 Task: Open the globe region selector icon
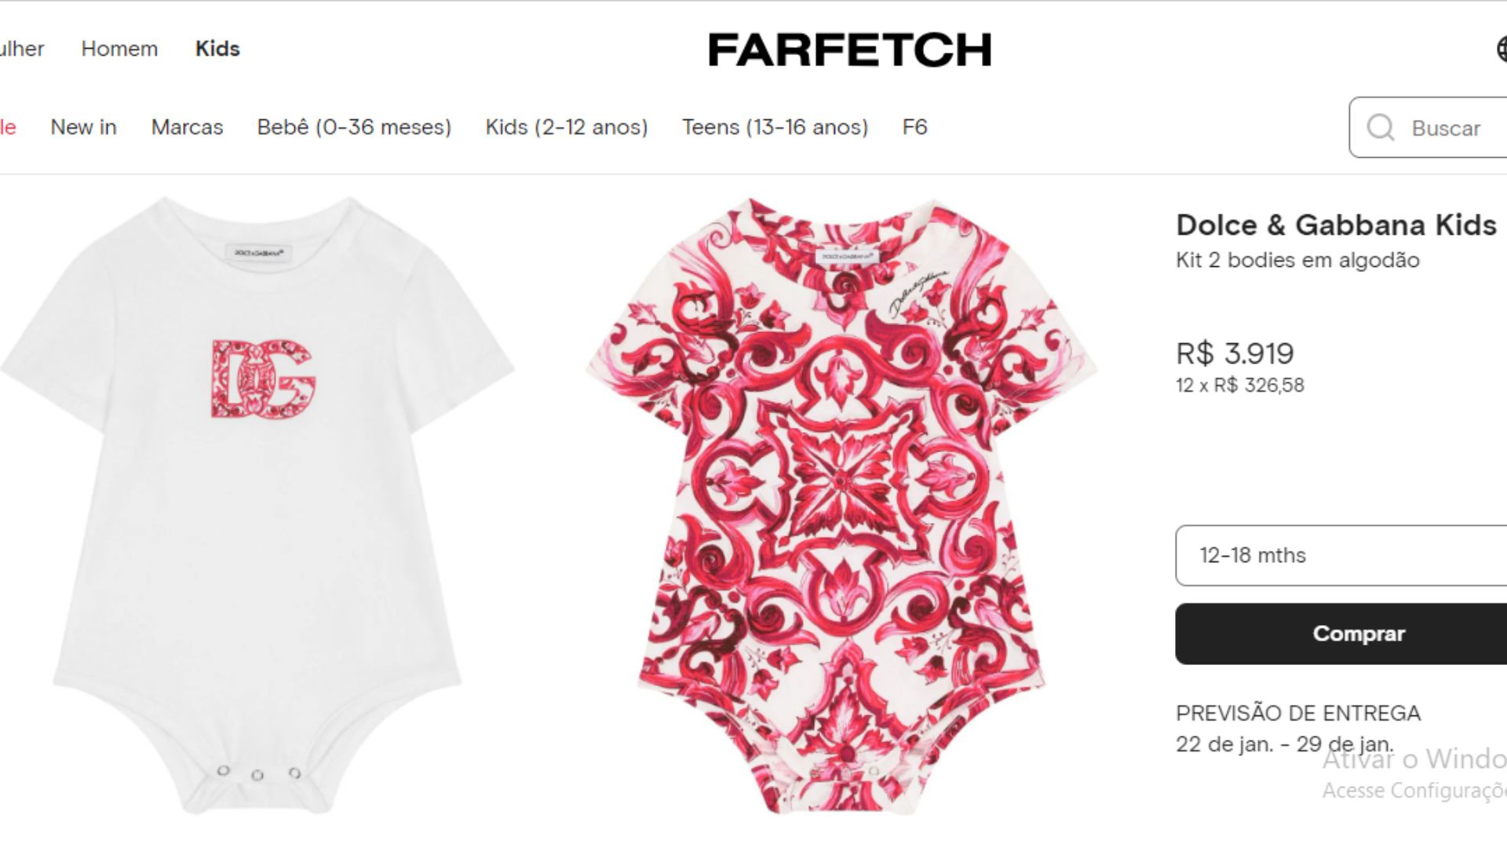[1501, 49]
